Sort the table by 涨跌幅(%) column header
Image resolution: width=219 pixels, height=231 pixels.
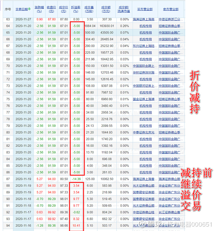tap(39, 9)
